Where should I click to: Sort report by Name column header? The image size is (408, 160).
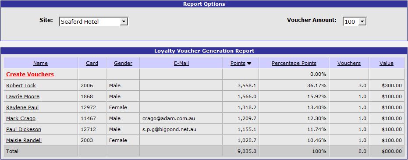point(41,63)
